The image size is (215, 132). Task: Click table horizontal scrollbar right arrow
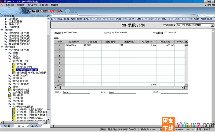point(183,88)
